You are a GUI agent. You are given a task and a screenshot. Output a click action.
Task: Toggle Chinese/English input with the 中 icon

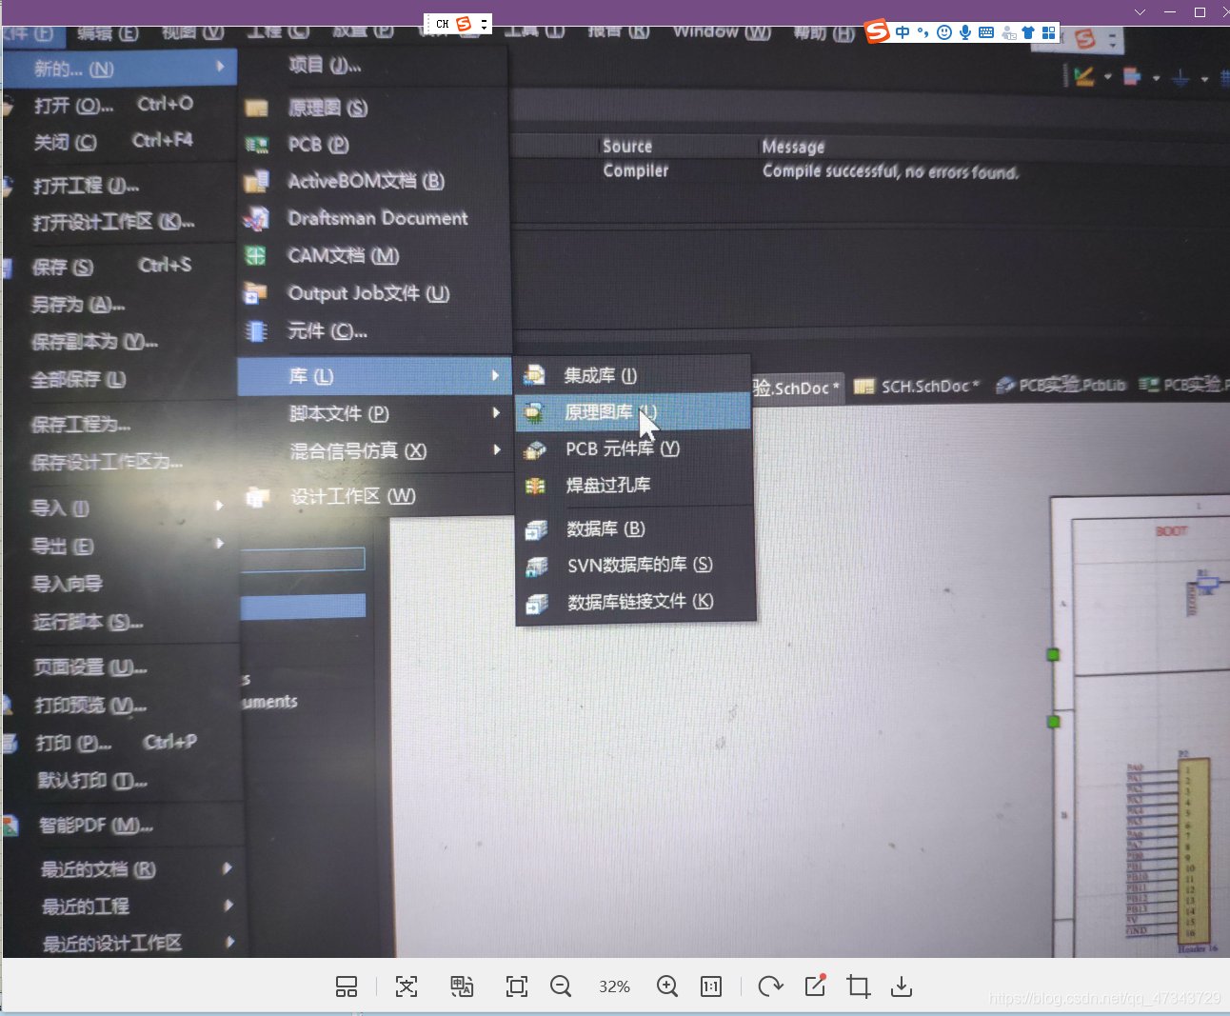903,31
